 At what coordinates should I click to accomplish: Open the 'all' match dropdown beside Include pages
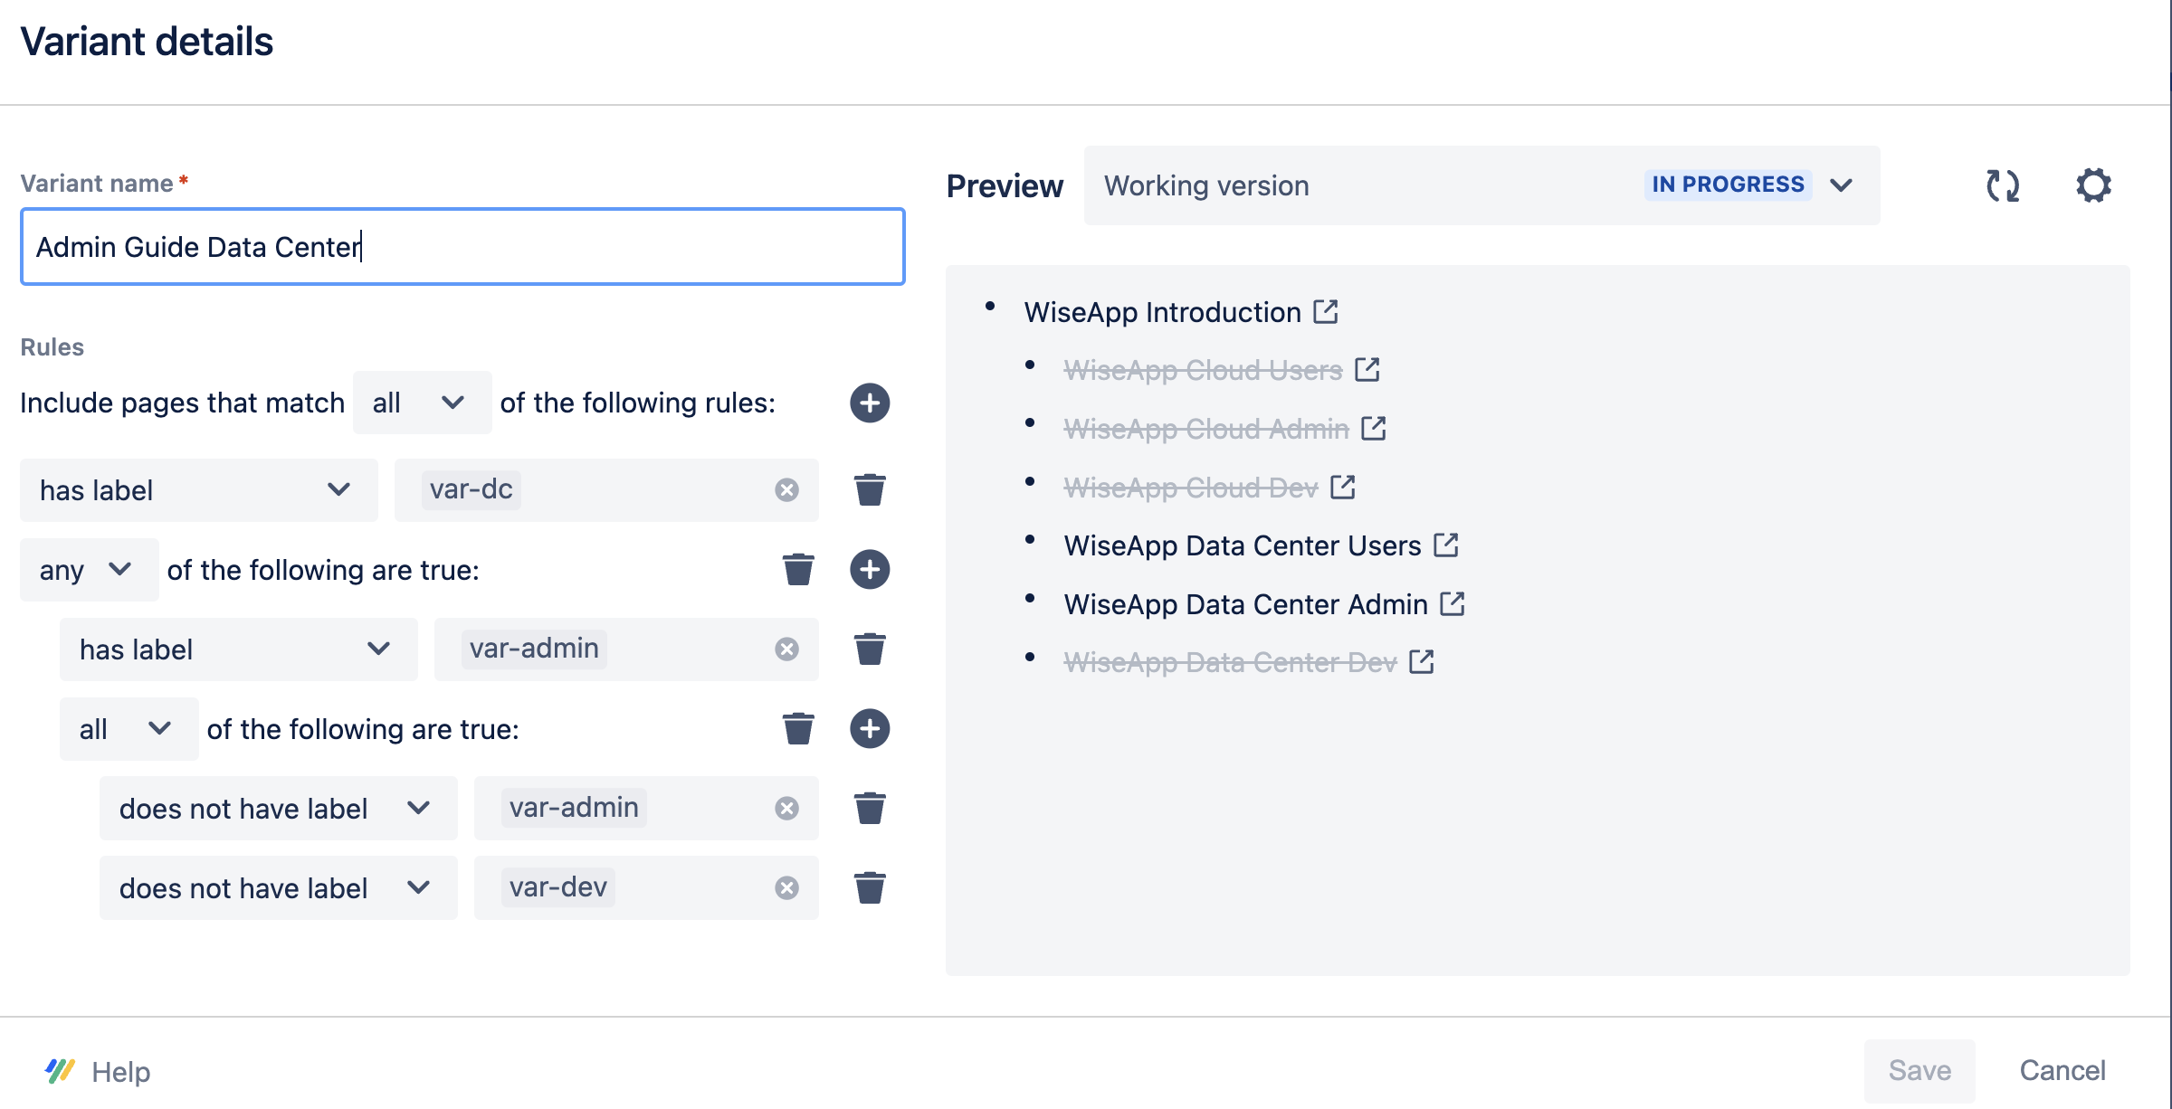(422, 403)
